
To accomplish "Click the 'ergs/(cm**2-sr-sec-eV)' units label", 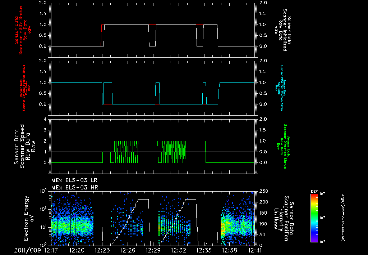I will point(342,218).
